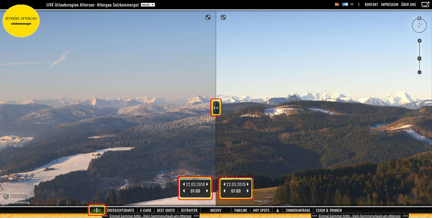432x218 pixels.
Task: Open the pop-out window icon
Action: pos(425,4)
